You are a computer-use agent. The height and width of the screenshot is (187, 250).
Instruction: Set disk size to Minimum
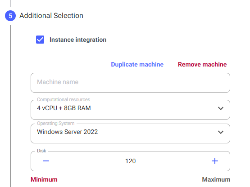click(x=44, y=179)
